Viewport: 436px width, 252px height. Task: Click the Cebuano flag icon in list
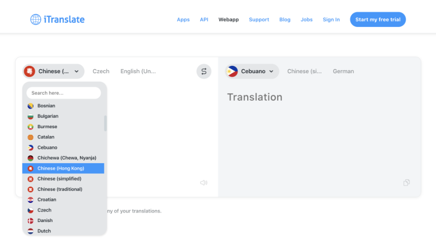tap(30, 147)
